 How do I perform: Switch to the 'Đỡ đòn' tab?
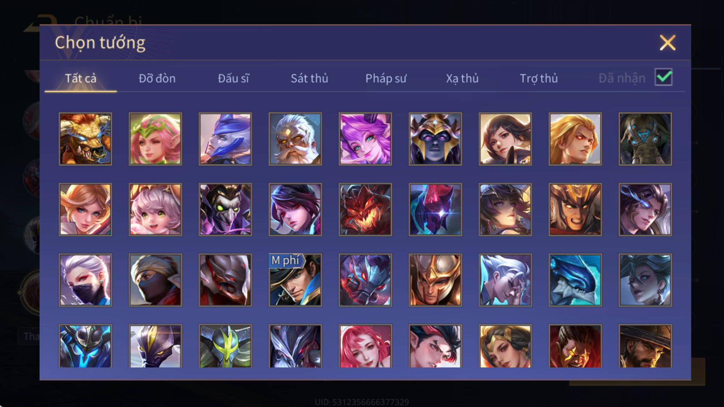click(157, 78)
